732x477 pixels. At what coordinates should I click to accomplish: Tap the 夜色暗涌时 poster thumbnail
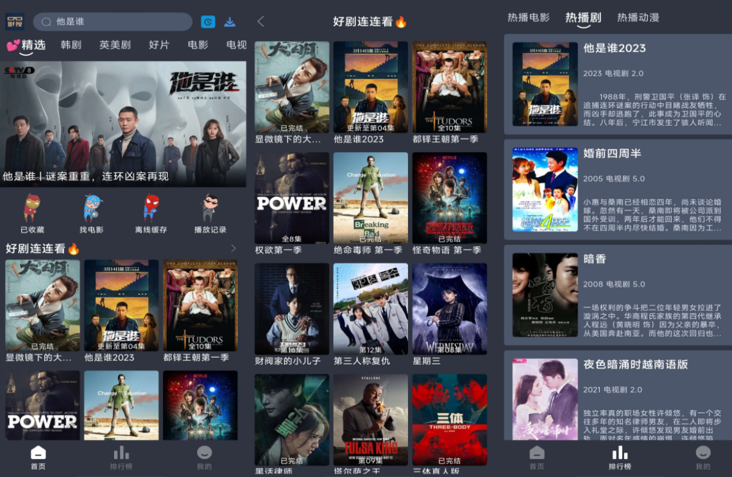545,399
